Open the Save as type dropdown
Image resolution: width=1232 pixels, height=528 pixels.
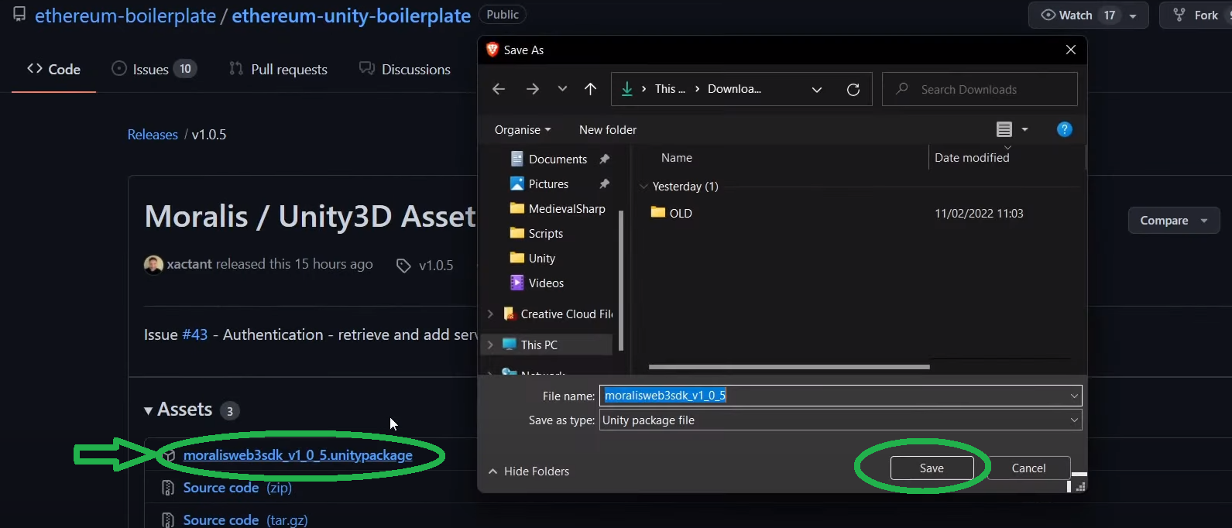click(840, 420)
